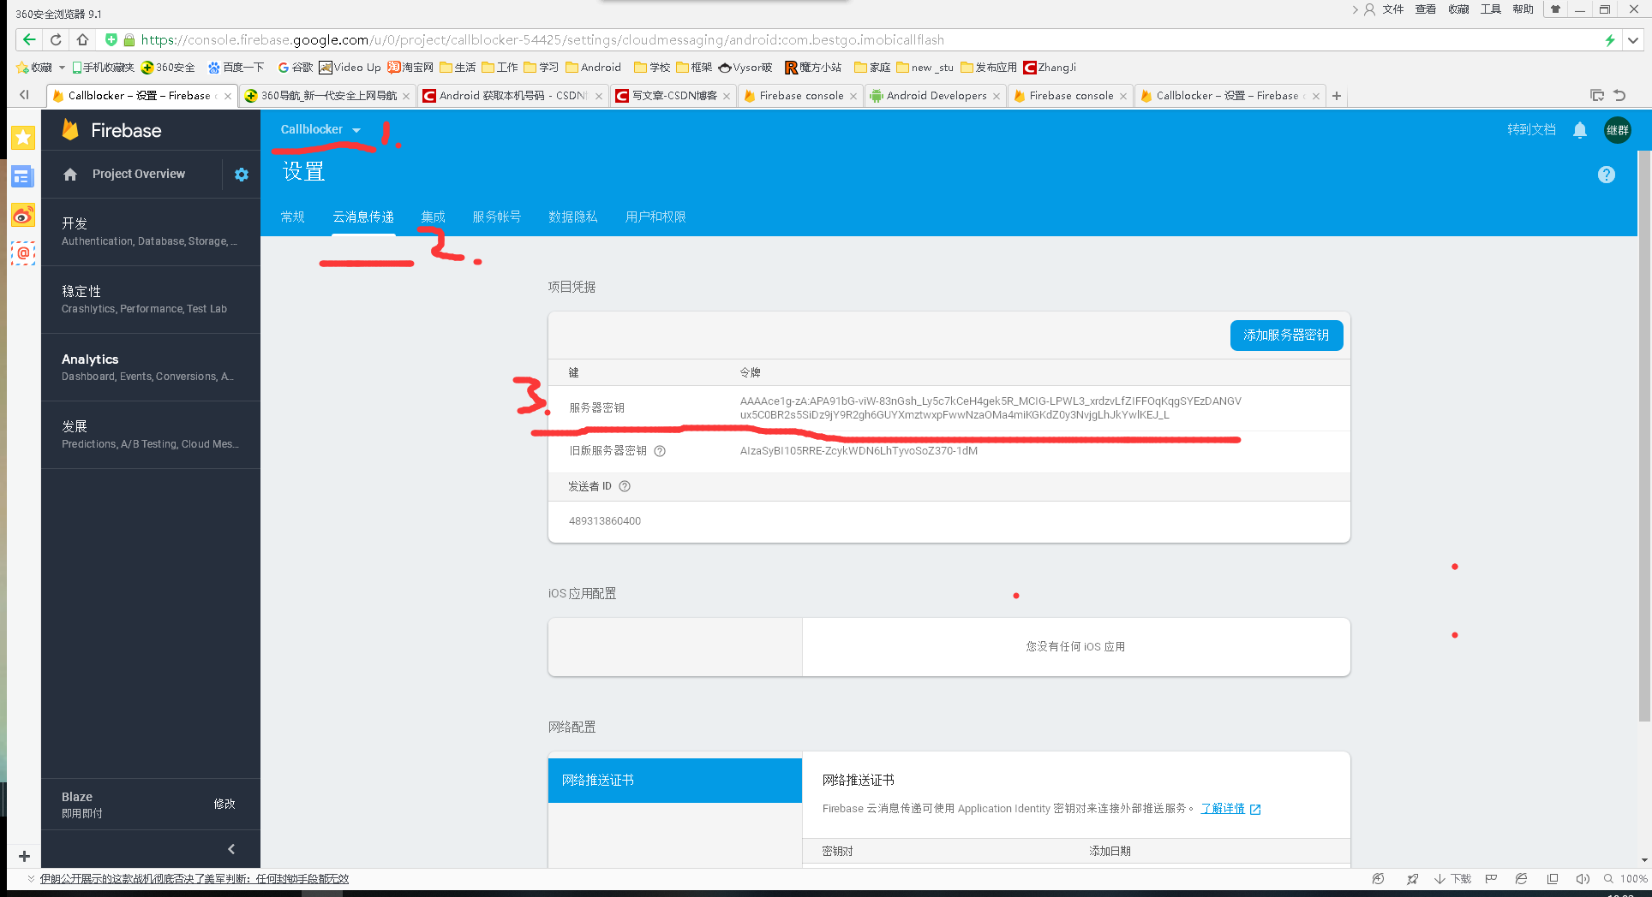Screen dimensions: 1652x897
Task: Click the page vertical scrollbar
Action: click(1644, 437)
